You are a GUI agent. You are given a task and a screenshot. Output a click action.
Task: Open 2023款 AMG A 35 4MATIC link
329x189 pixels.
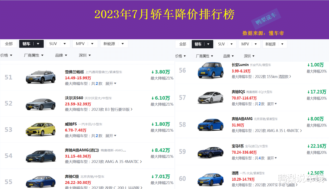tap(116, 162)
